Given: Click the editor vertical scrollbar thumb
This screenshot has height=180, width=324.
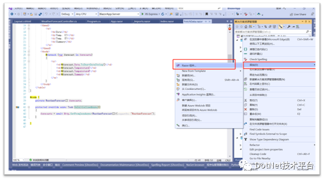Looking at the screenshot, I should click(230, 58).
